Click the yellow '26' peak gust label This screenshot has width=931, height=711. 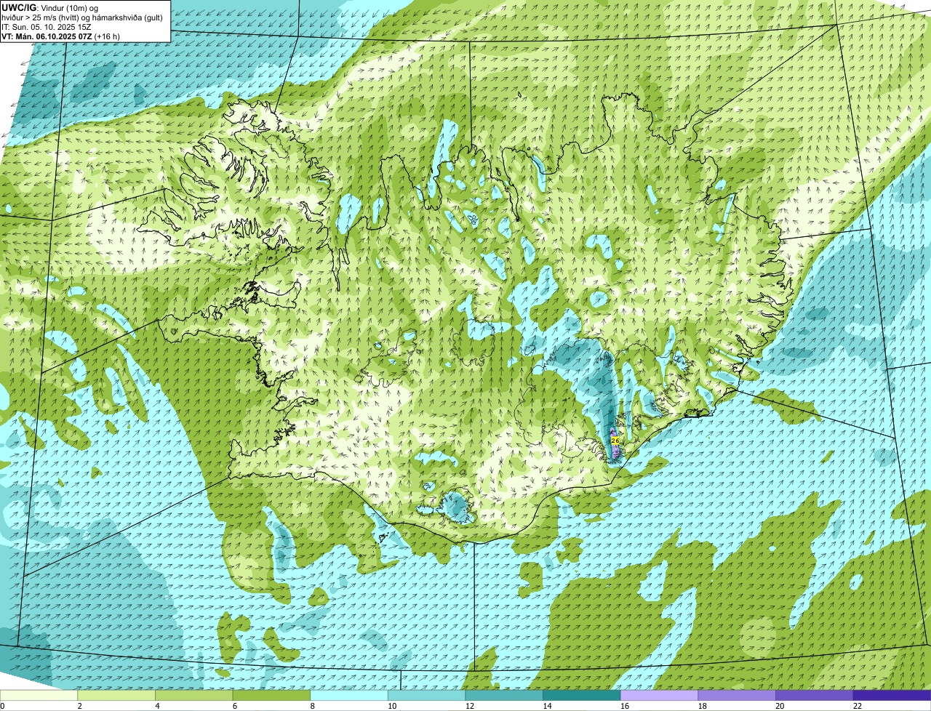coord(615,441)
